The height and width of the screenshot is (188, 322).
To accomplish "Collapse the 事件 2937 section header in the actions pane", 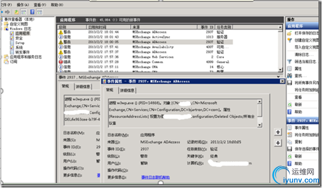I will (x=302, y=121).
